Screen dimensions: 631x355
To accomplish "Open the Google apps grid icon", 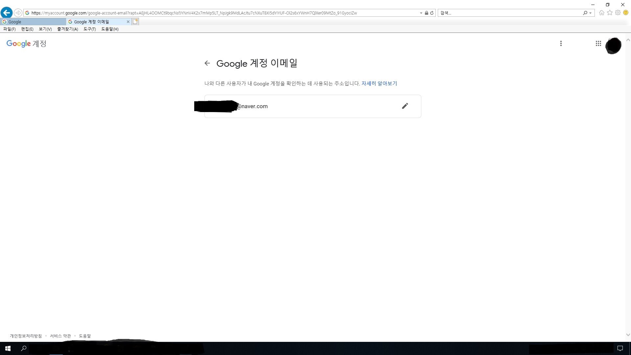I will [x=598, y=43].
